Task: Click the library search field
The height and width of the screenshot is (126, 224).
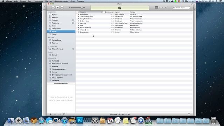Action: [181, 8]
